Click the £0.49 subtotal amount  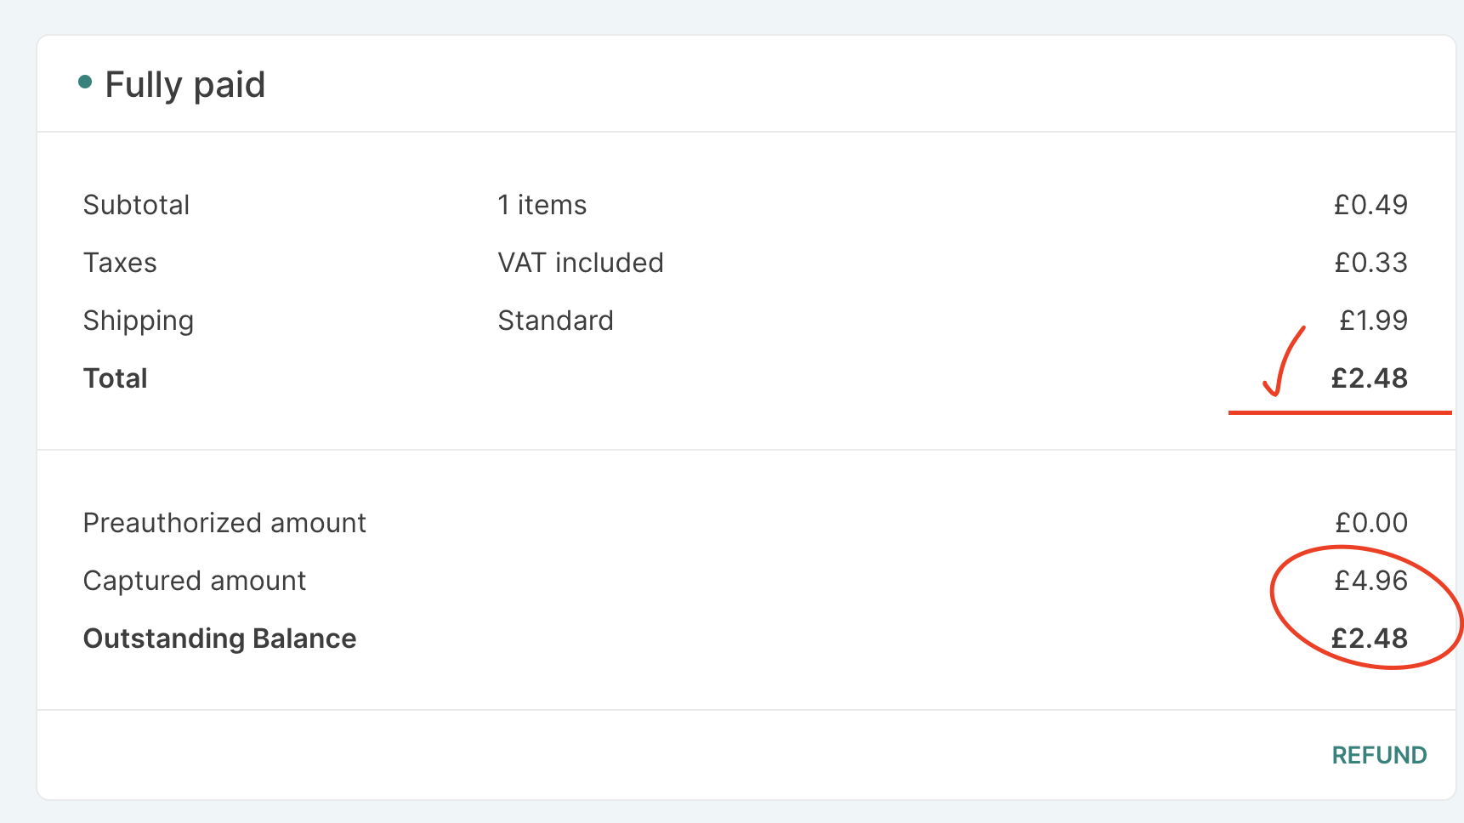pos(1370,205)
